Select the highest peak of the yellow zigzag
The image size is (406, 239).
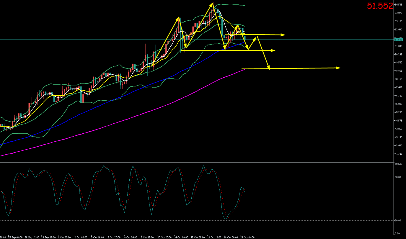tap(213, 3)
